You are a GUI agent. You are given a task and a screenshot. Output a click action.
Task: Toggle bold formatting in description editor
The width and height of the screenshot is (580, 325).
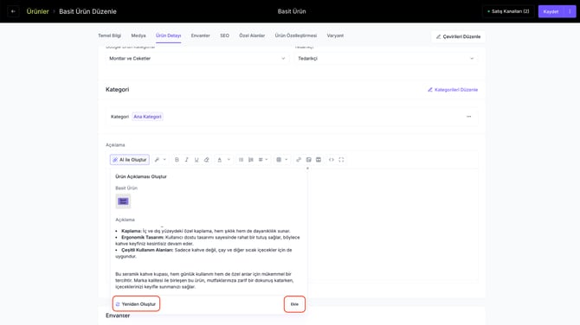177,160
